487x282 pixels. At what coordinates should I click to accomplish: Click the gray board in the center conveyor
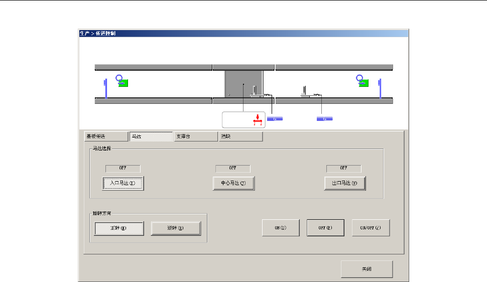tap(243, 84)
